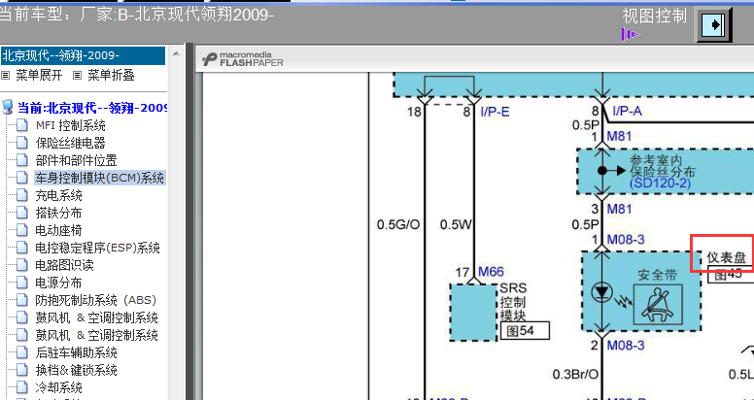Open 电路图识读 entry
754x400 pixels.
64,265
